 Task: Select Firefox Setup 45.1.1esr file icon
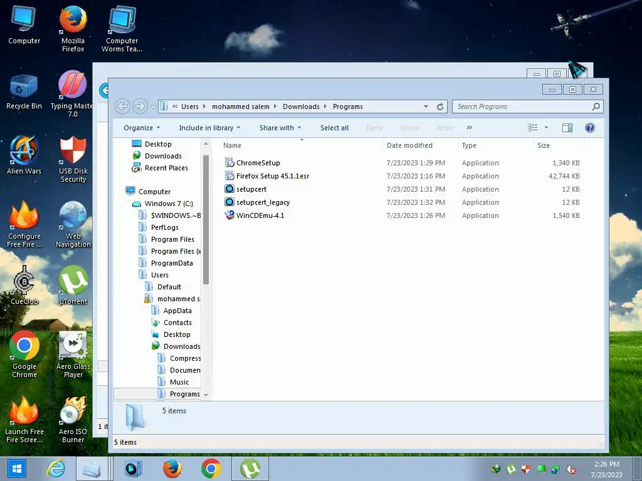point(229,176)
